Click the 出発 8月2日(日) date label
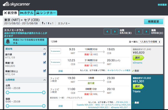Image resolution: width=168 pixels, height=110 pixels. (x=125, y=32)
